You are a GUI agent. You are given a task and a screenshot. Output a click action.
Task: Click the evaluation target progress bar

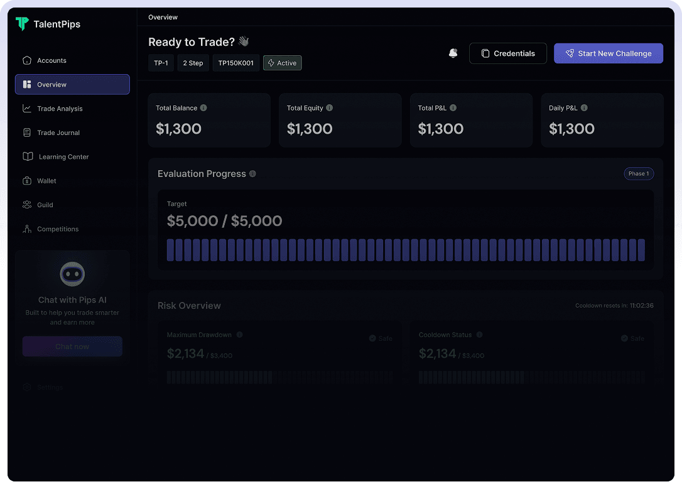406,250
